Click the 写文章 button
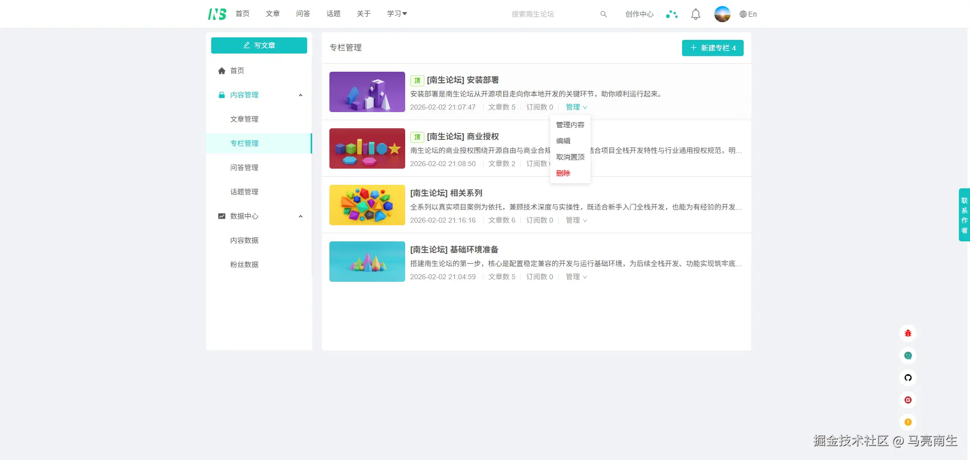970x460 pixels. 259,45
